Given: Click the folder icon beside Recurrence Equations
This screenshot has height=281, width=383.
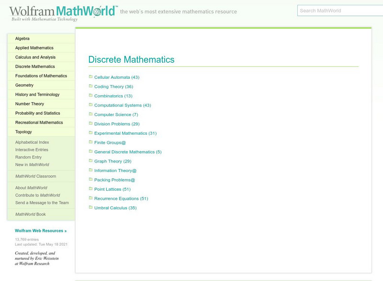Looking at the screenshot, I should click(x=90, y=198).
